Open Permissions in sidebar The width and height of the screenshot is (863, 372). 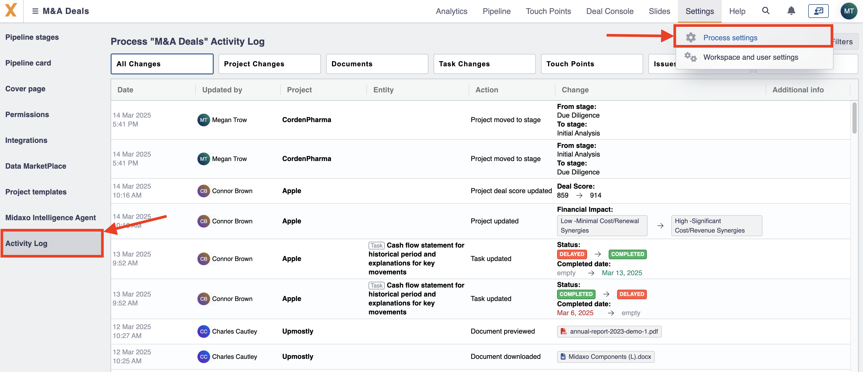(x=27, y=114)
